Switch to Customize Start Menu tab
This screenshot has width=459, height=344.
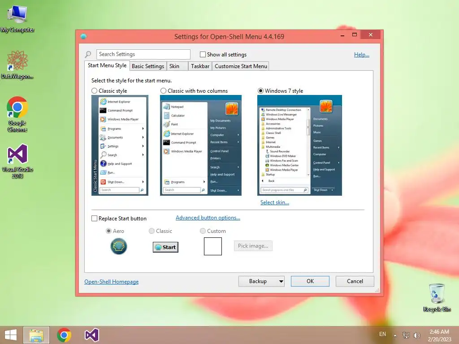pyautogui.click(x=241, y=66)
